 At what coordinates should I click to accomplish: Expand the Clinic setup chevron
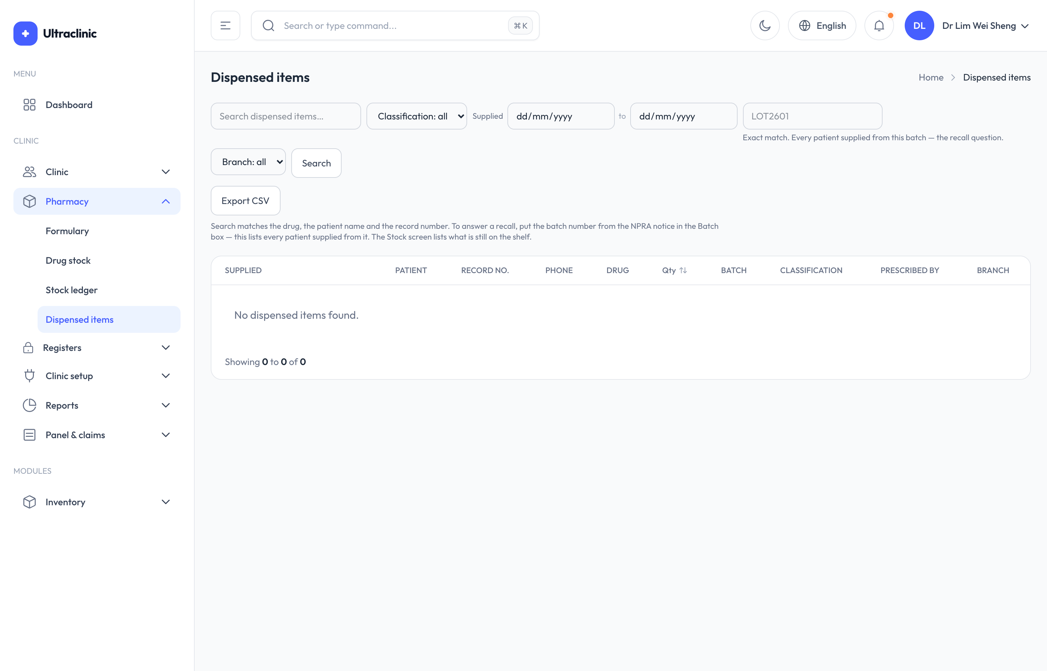pyautogui.click(x=165, y=375)
